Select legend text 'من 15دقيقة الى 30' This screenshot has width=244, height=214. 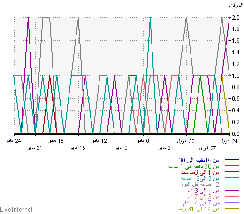[199, 160]
